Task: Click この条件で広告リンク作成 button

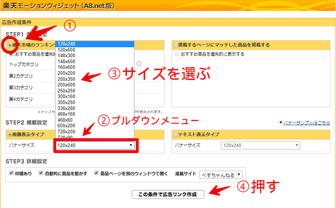Action: (168, 194)
